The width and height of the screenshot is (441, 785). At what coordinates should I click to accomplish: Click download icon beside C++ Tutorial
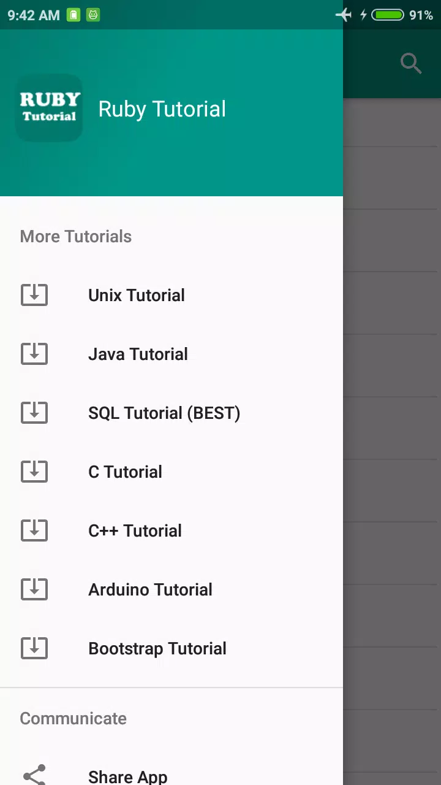point(34,530)
